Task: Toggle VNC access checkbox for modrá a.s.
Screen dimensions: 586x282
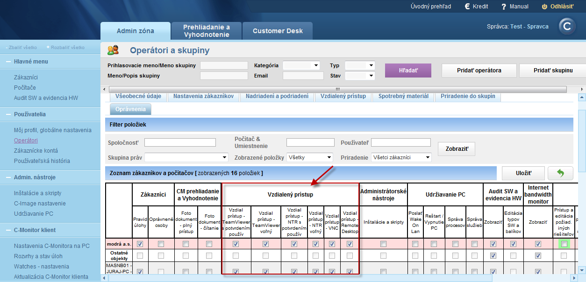Action: pyautogui.click(x=332, y=244)
